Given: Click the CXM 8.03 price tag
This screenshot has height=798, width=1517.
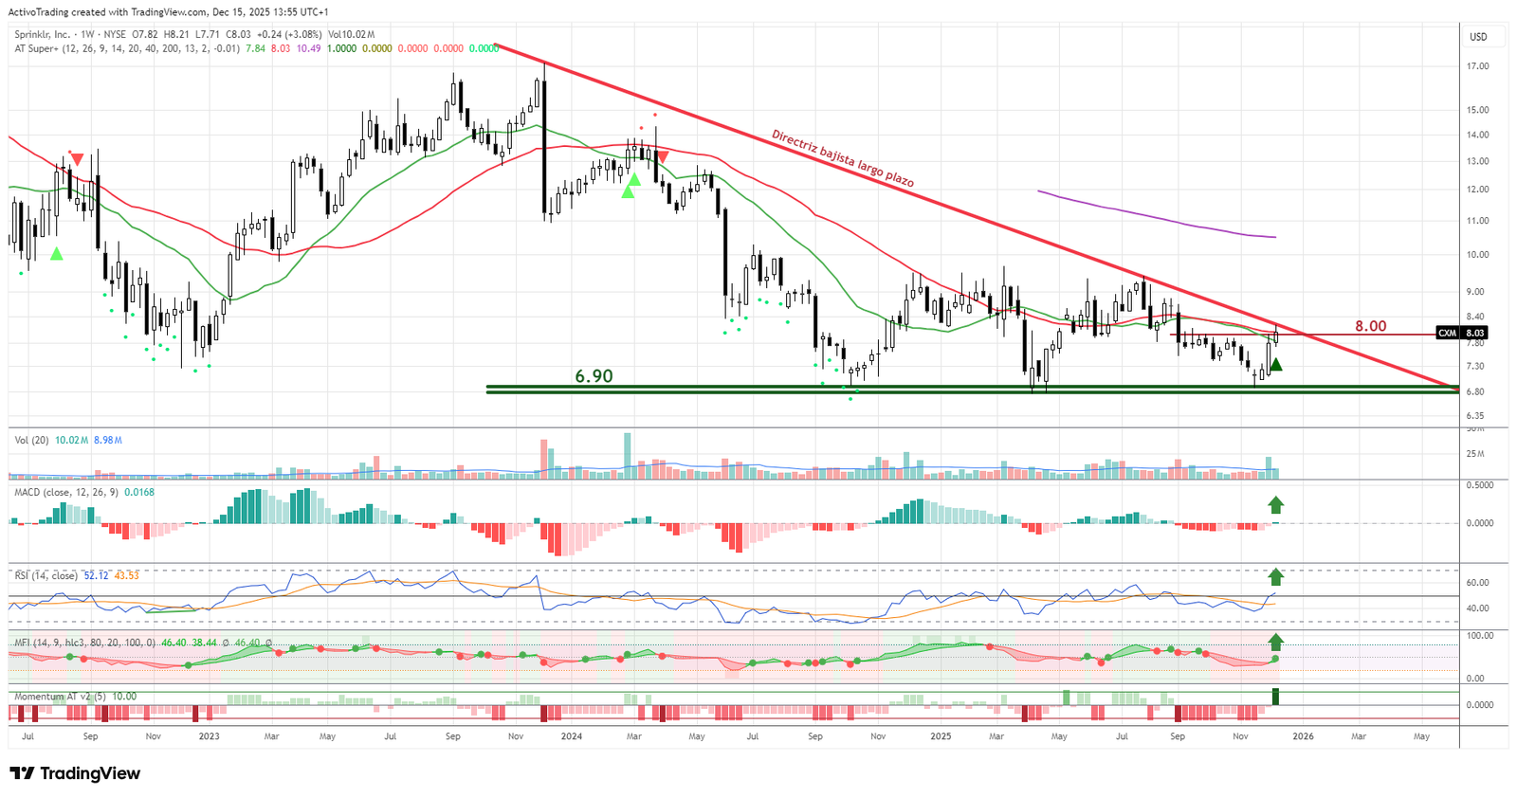Looking at the screenshot, I should [1461, 333].
